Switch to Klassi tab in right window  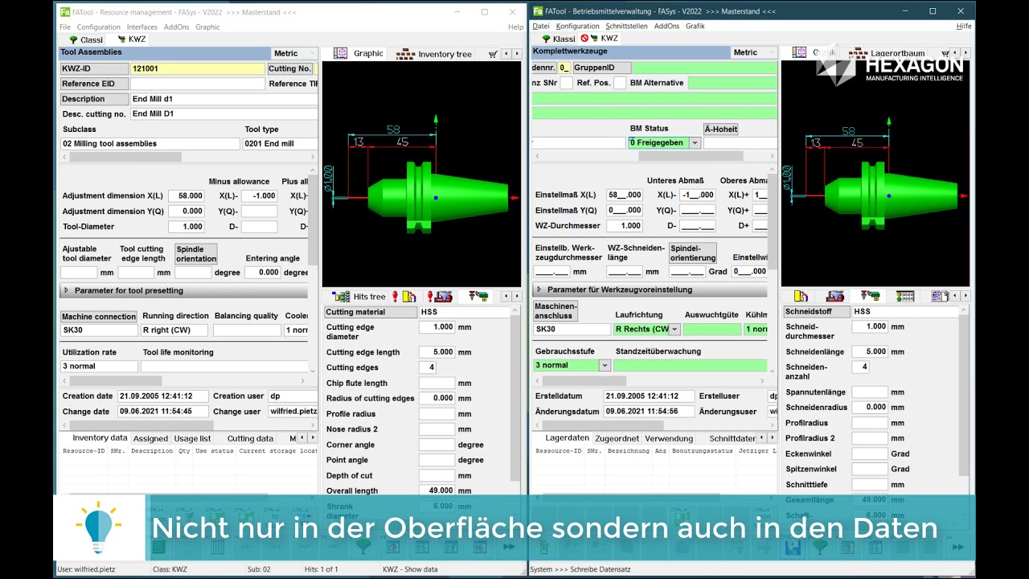click(558, 39)
